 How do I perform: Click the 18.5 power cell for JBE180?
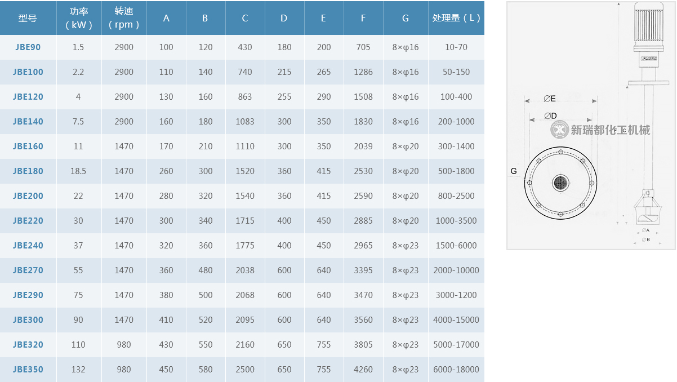pyautogui.click(x=78, y=171)
